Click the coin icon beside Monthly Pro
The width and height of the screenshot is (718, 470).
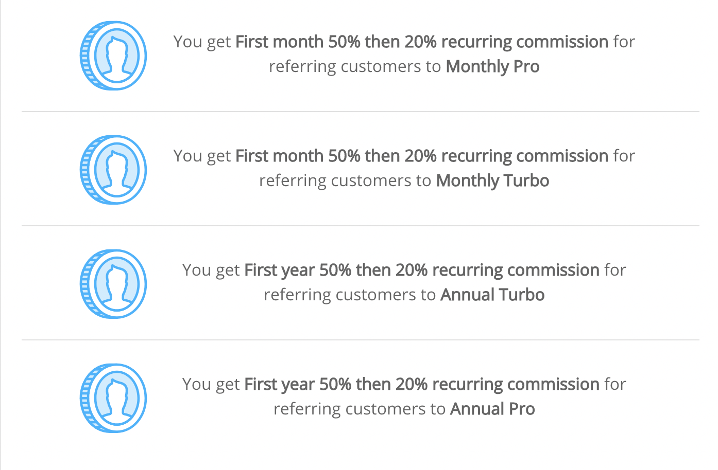(x=113, y=56)
